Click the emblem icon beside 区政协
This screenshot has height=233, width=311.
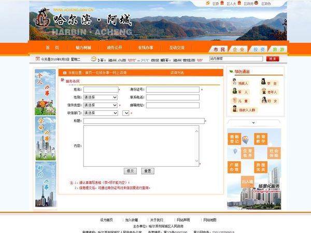tap(256, 3)
